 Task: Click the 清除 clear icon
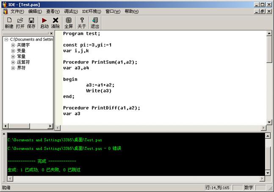pos(55,23)
